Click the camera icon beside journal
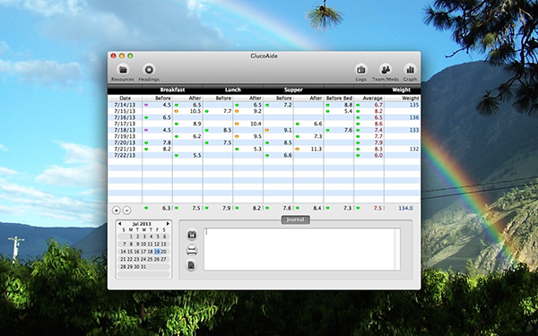538x336 pixels. click(192, 235)
